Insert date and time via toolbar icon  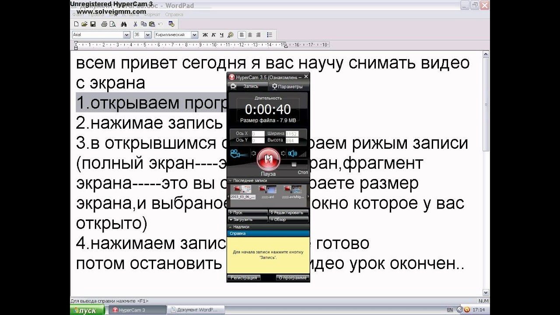click(x=171, y=24)
